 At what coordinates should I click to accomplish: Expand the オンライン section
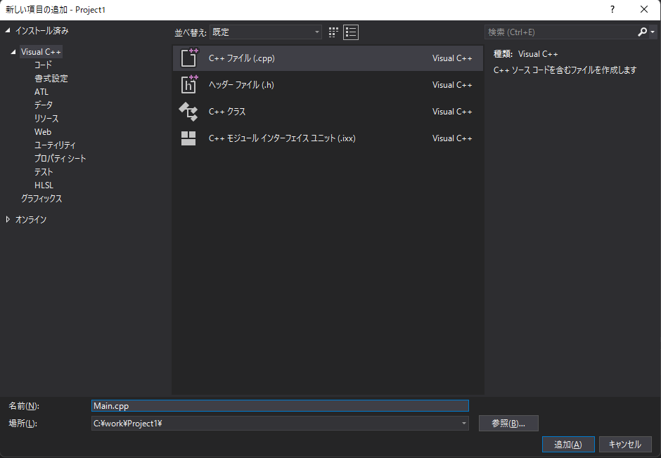coord(8,218)
